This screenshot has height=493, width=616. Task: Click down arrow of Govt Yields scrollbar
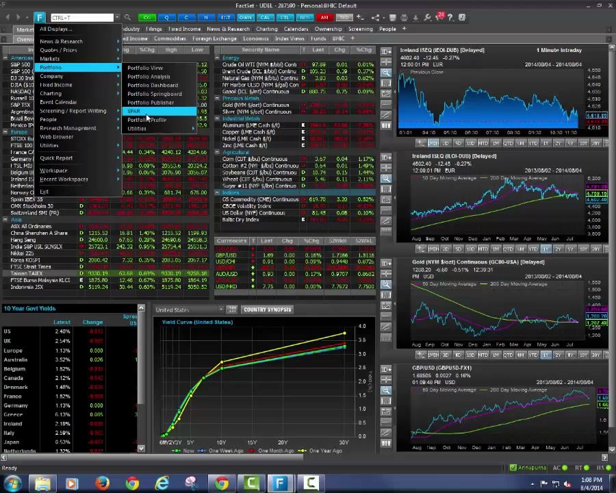pyautogui.click(x=141, y=448)
